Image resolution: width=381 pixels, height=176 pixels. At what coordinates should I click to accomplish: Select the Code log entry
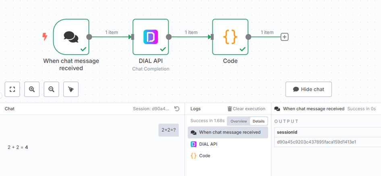point(228,156)
